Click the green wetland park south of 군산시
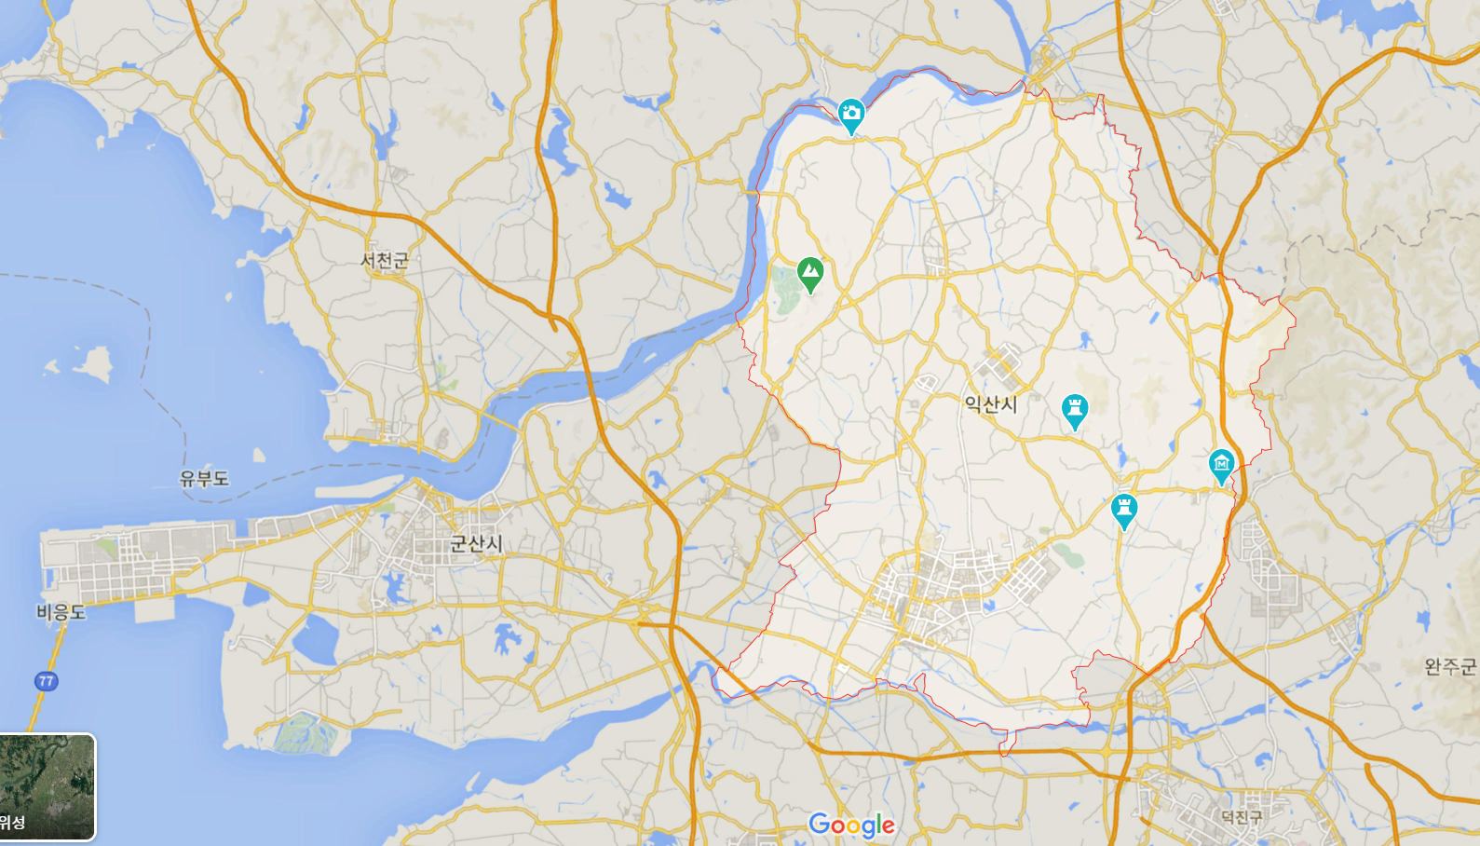The image size is (1480, 846). point(306,732)
